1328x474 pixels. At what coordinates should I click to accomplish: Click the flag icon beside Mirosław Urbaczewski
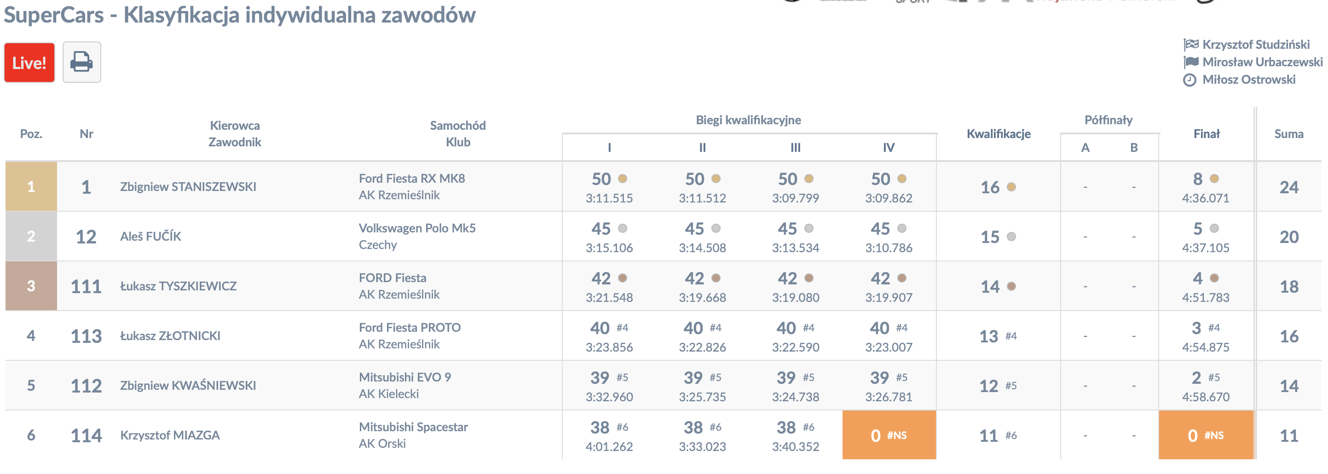[1191, 62]
